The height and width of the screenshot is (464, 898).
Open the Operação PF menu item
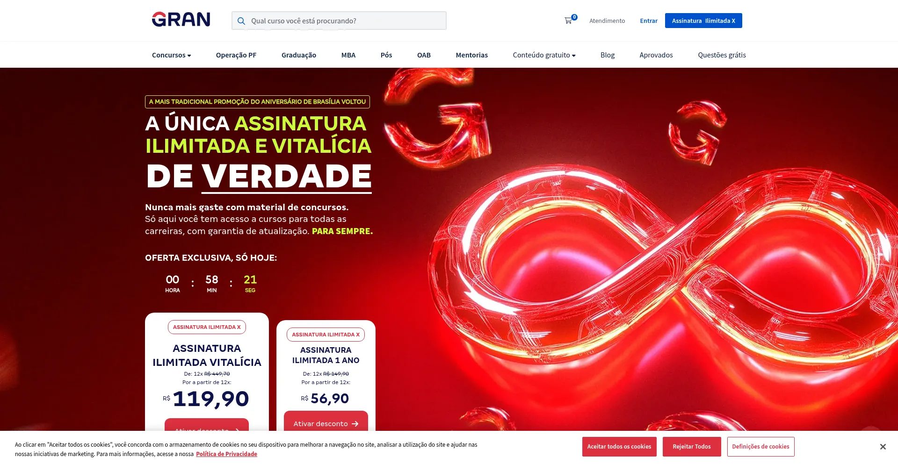pyautogui.click(x=236, y=55)
